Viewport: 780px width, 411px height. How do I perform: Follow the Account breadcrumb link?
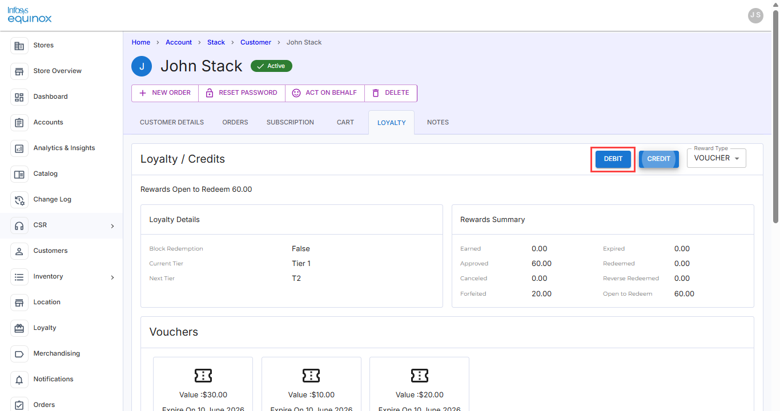[x=179, y=42]
